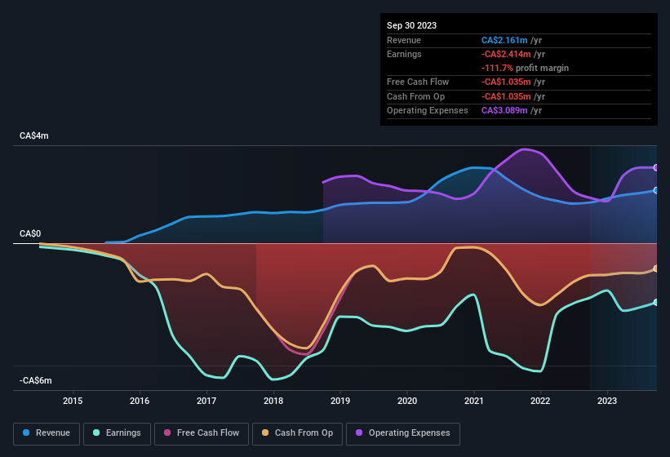Click the CA$0 y-axis label

pyautogui.click(x=30, y=233)
